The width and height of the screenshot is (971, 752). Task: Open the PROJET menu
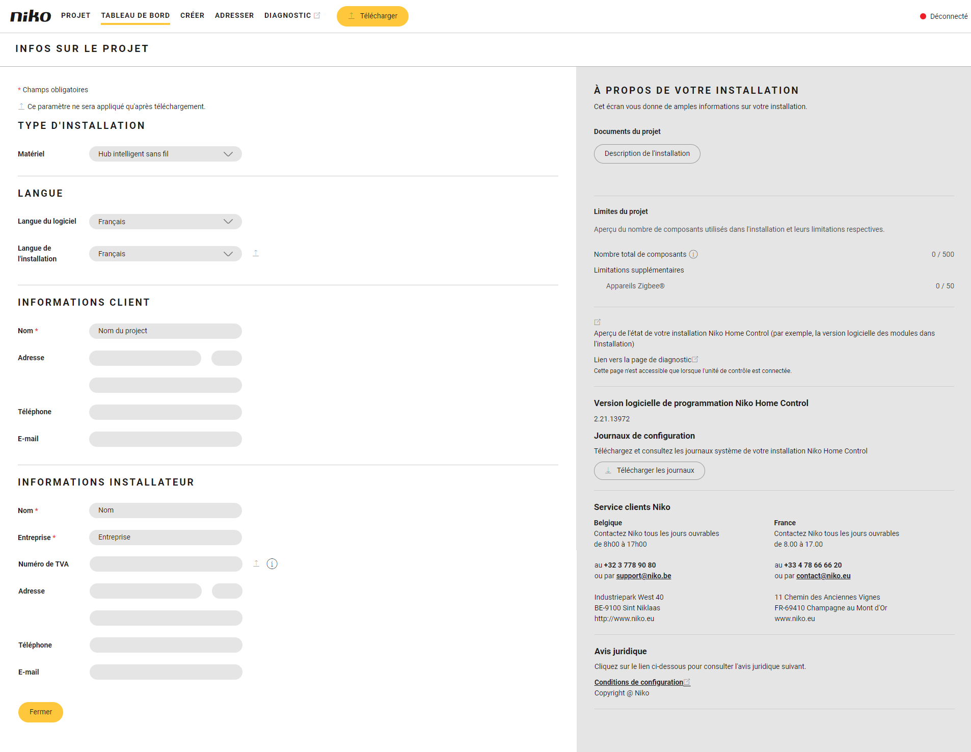coord(76,15)
